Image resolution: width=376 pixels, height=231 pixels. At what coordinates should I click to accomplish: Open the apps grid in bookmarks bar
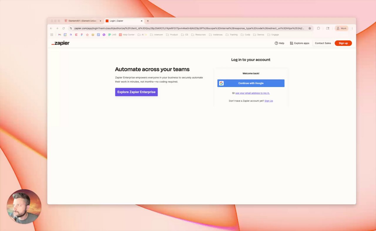(52, 35)
